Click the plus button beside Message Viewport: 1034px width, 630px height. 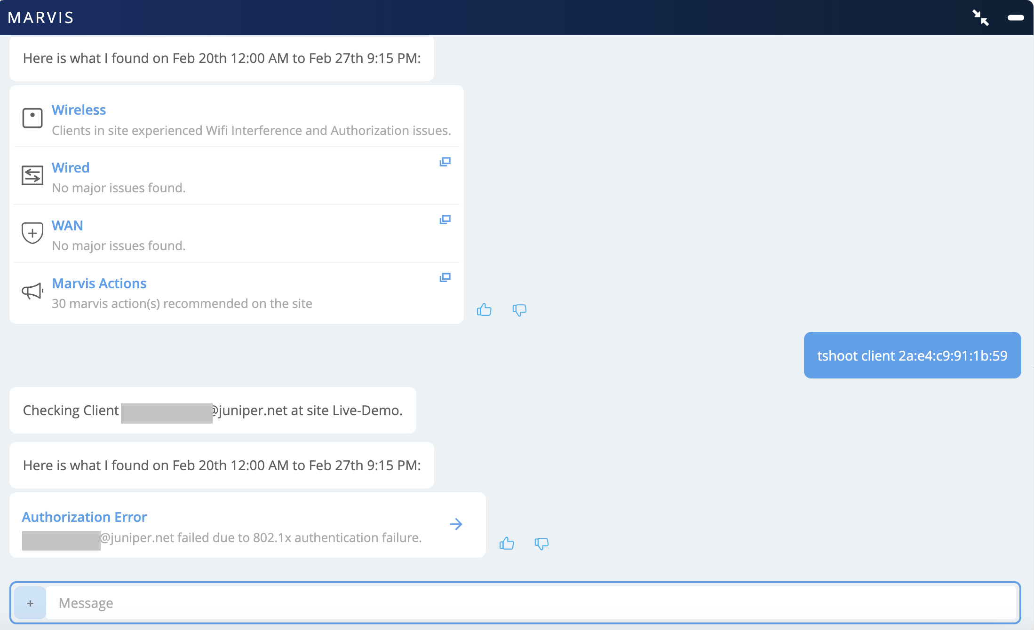pos(30,603)
